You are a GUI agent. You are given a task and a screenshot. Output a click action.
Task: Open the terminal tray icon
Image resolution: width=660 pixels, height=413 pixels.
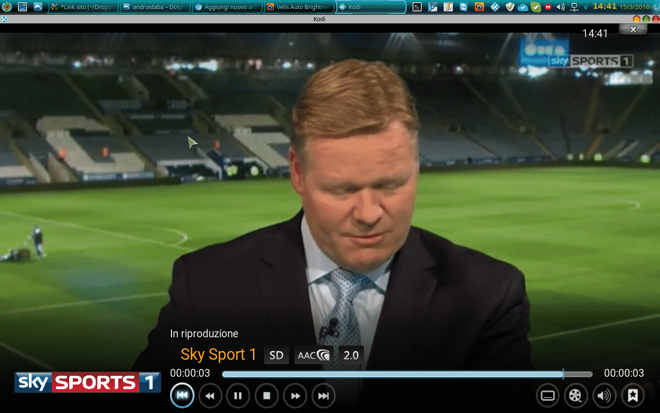point(417,7)
